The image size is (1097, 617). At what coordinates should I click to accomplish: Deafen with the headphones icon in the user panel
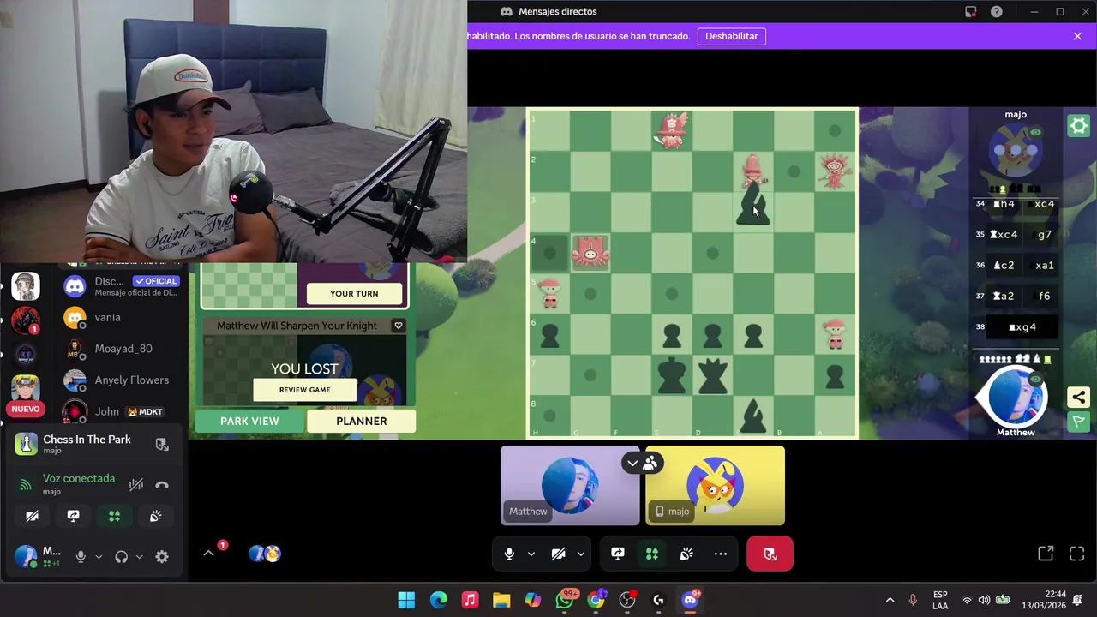(121, 557)
